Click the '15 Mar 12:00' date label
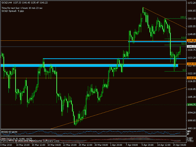The image size is (196, 147). [x=39, y=145]
